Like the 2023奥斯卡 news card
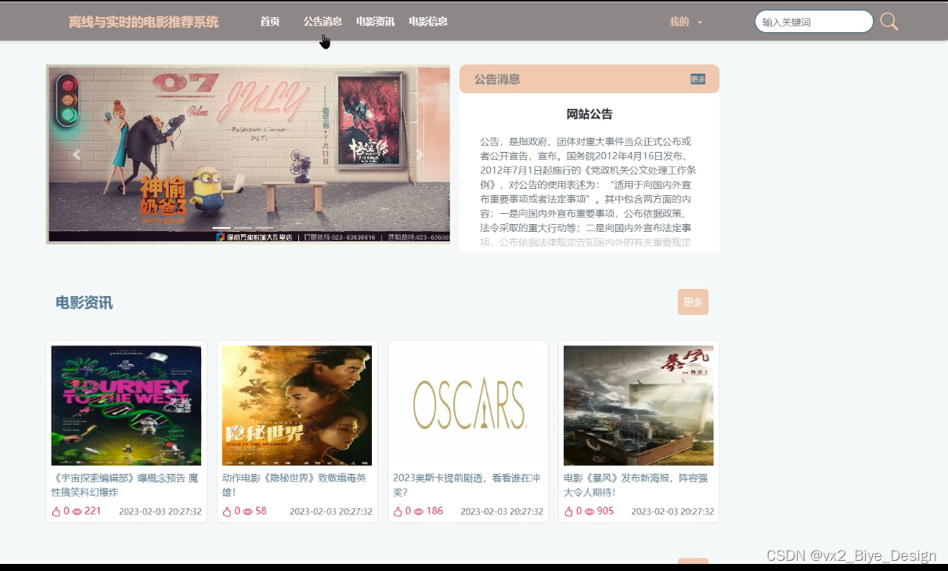This screenshot has height=571, width=948. pos(398,511)
